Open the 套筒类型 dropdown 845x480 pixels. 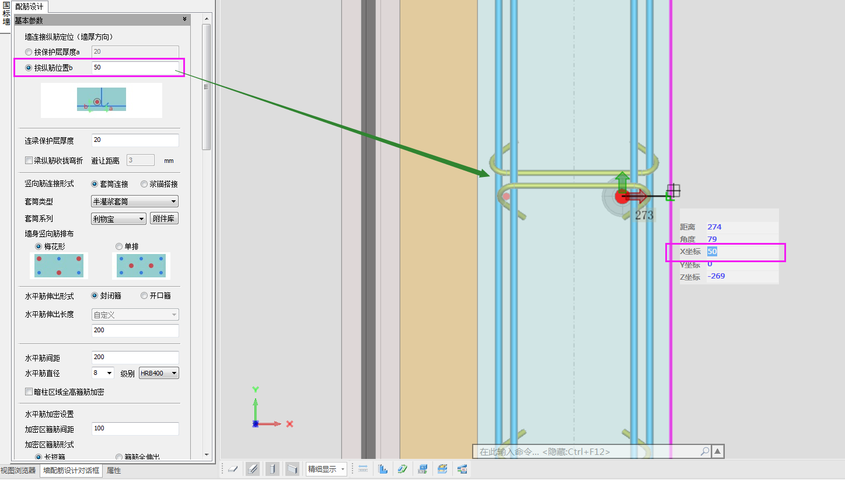135,201
